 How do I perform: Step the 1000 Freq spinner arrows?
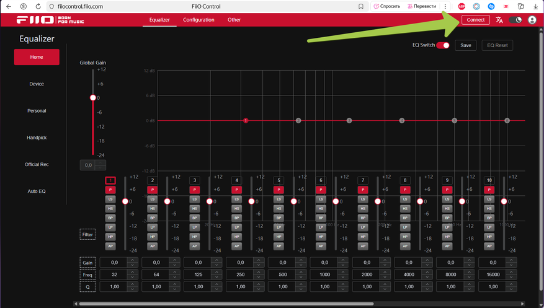[343, 275]
